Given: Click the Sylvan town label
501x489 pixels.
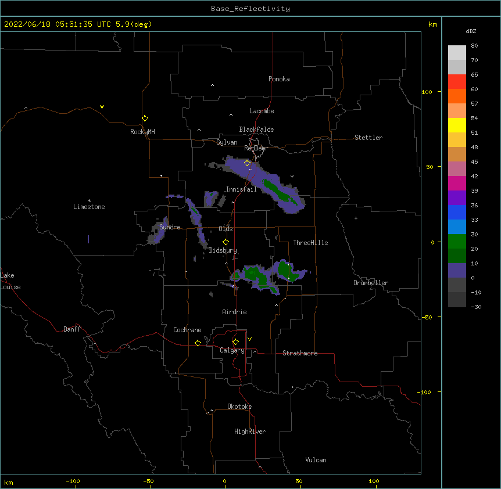Looking at the screenshot, I should click(227, 142).
